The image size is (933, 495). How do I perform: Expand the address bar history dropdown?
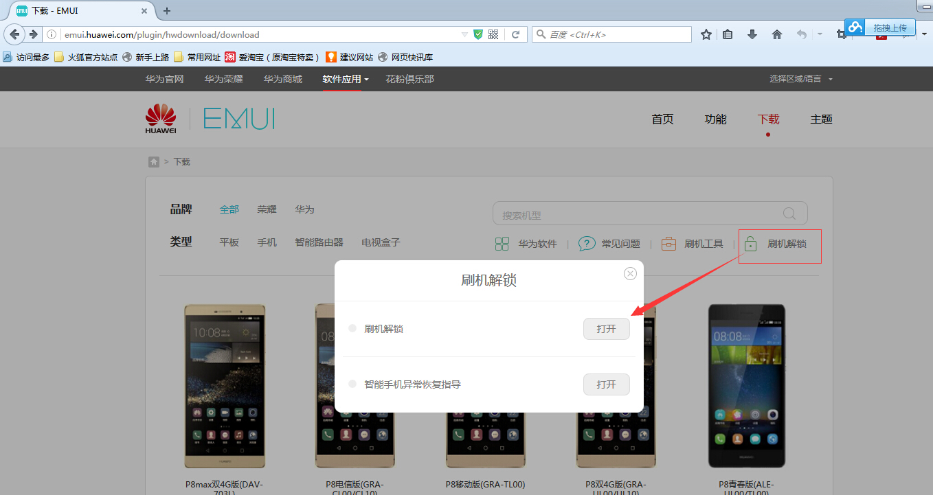464,34
